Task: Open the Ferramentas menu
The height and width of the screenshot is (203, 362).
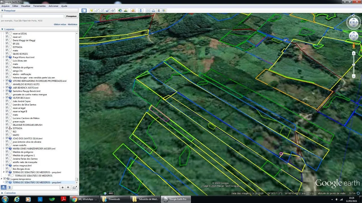Action: click(39, 6)
